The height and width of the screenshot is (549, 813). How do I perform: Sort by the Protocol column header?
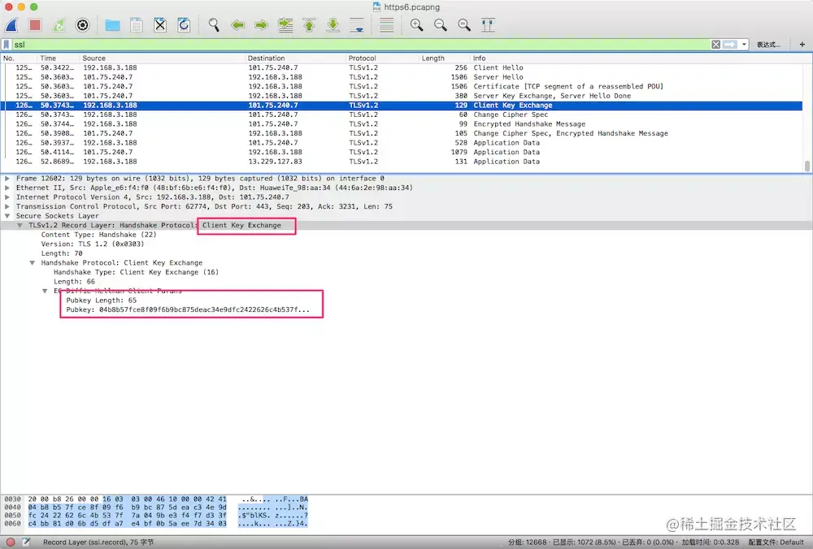pyautogui.click(x=383, y=58)
